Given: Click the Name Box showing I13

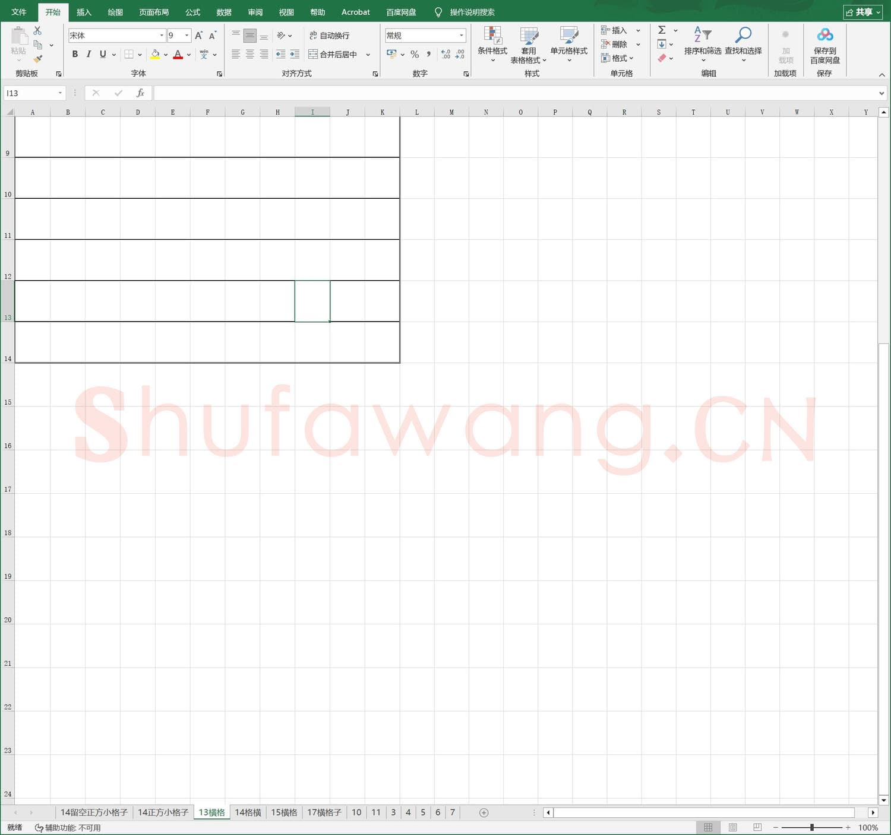Looking at the screenshot, I should pos(34,93).
